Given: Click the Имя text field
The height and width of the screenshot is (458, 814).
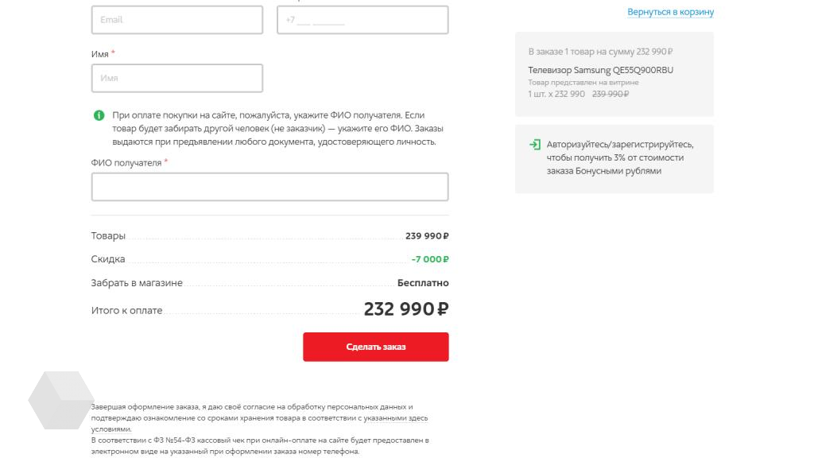Looking at the screenshot, I should pos(177,78).
